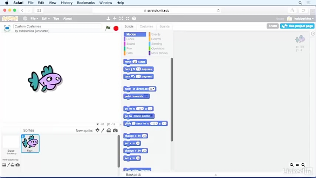Switch to the Costumes tab
The height and width of the screenshot is (178, 316).
(x=146, y=26)
